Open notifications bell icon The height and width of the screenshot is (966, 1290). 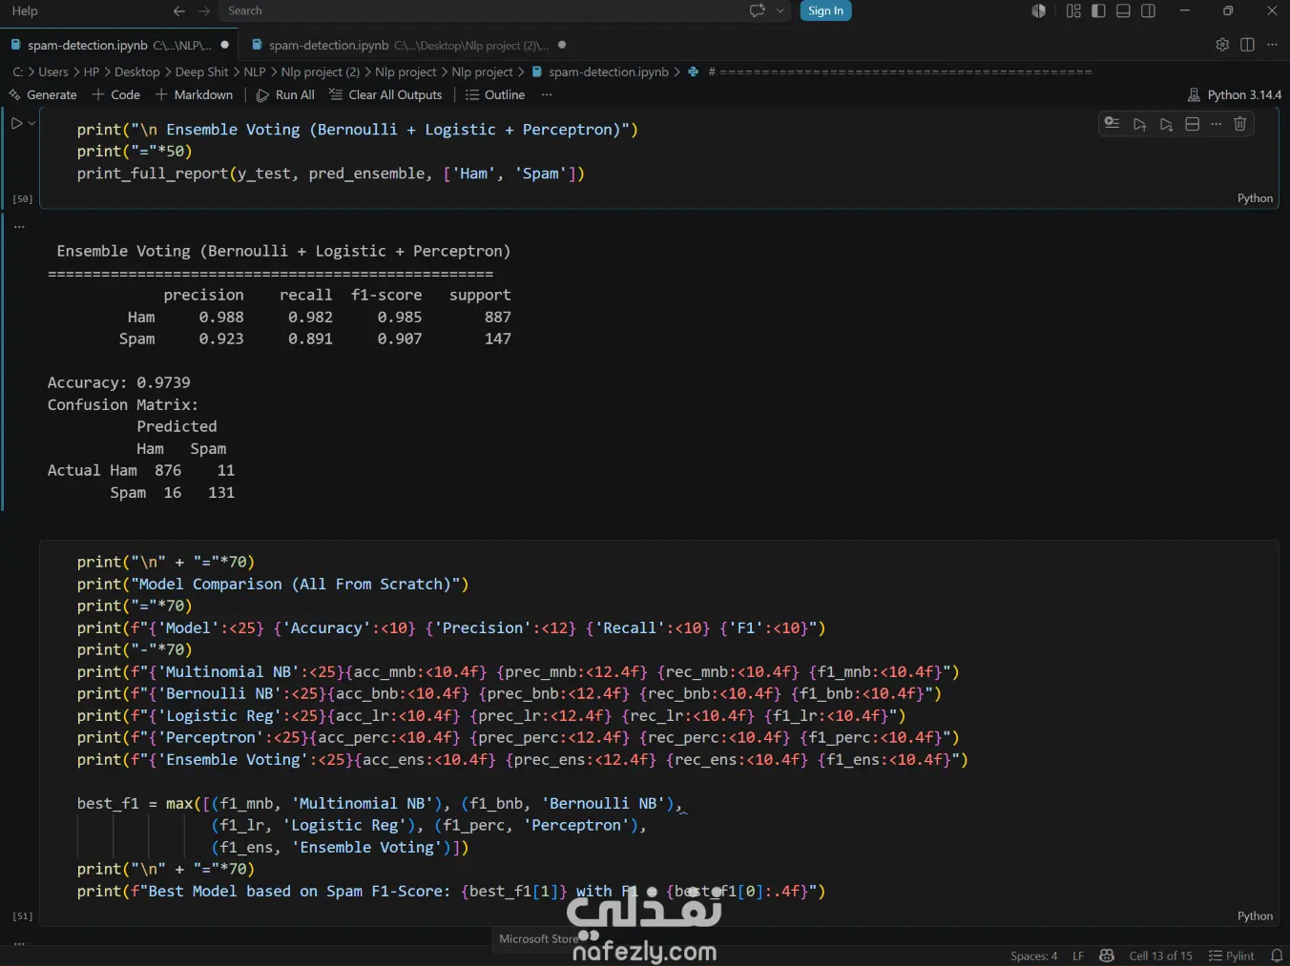point(1277,956)
